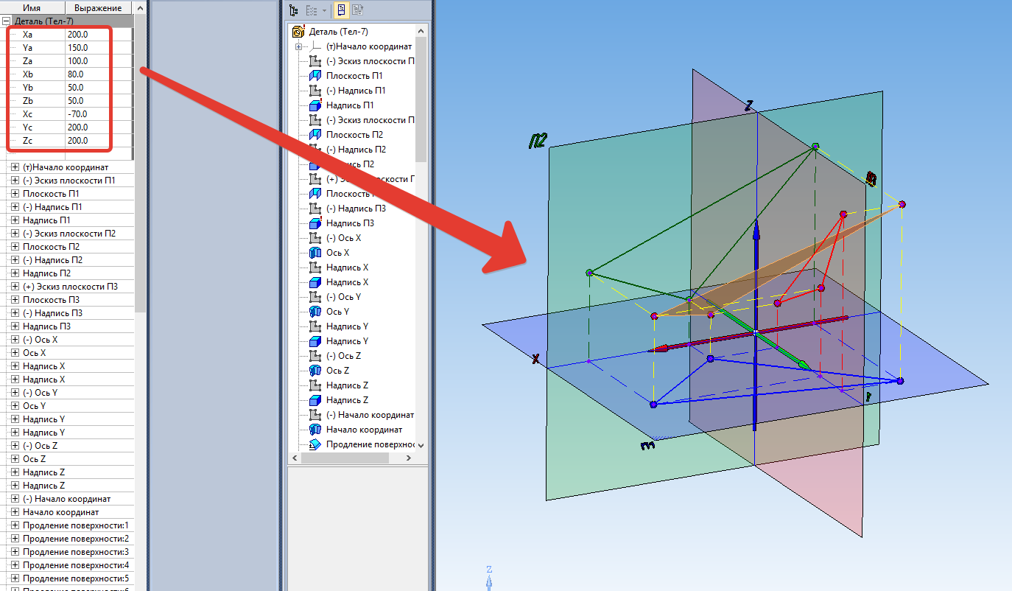This screenshot has width=1012, height=591.
Task: Click sketch icon of (-) Надпись П3 in tree
Action: 315,209
